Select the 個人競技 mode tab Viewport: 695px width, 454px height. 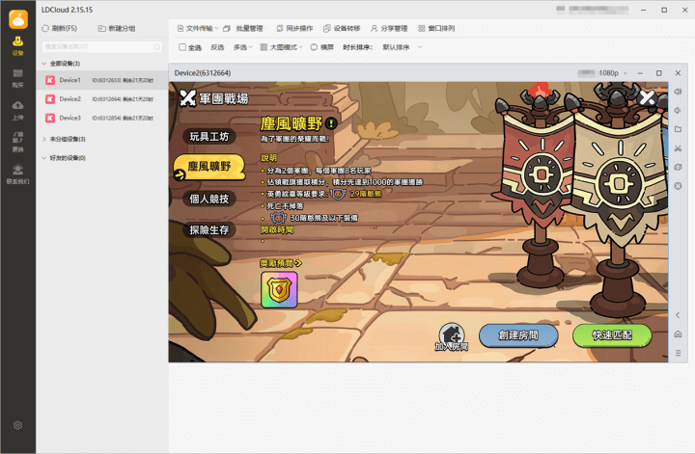[x=208, y=200]
